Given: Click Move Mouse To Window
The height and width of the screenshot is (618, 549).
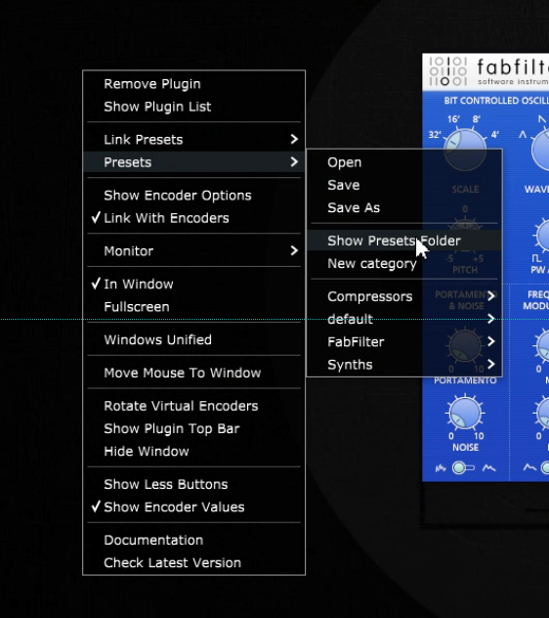Looking at the screenshot, I should (193, 373).
